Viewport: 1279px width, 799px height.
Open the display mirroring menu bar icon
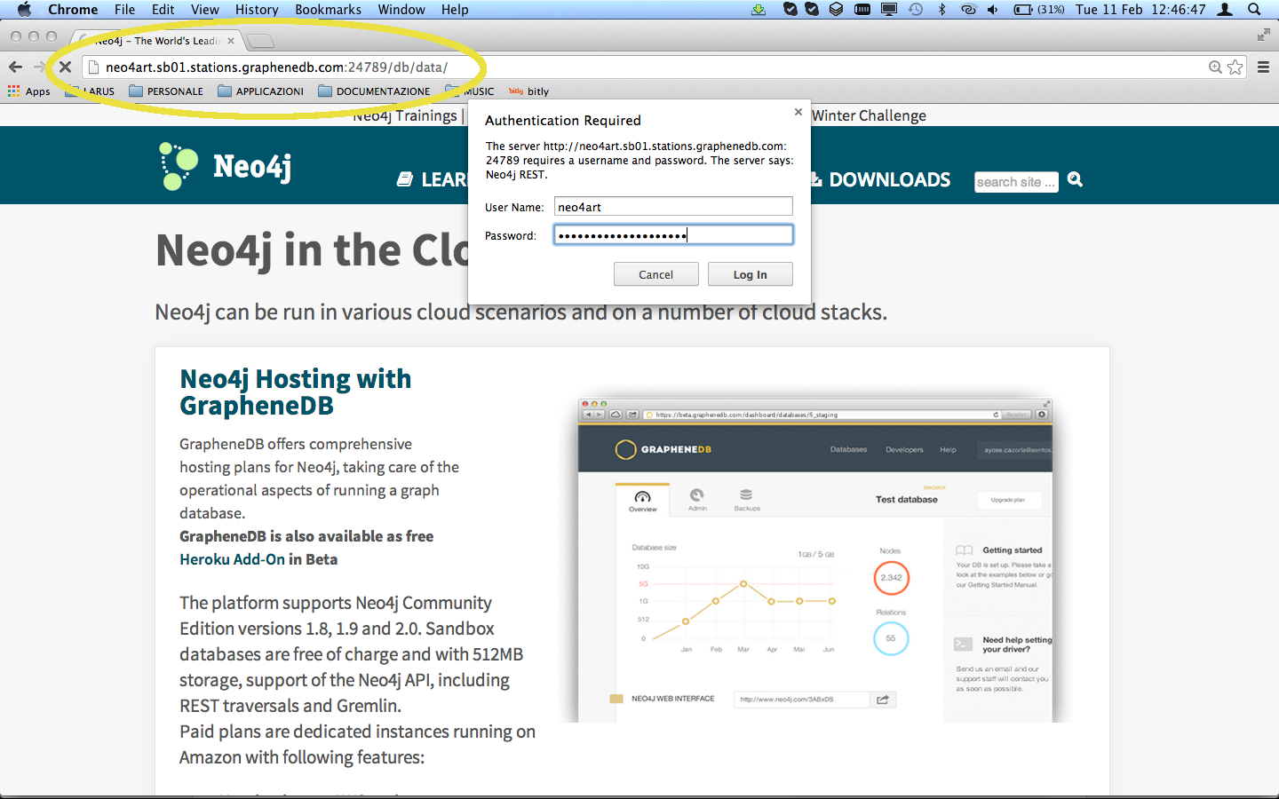(x=889, y=10)
